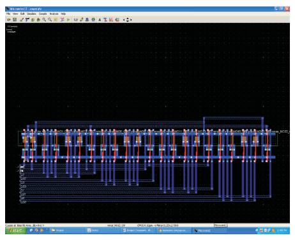
Task: Open the Compile menu
Action: coord(43,13)
